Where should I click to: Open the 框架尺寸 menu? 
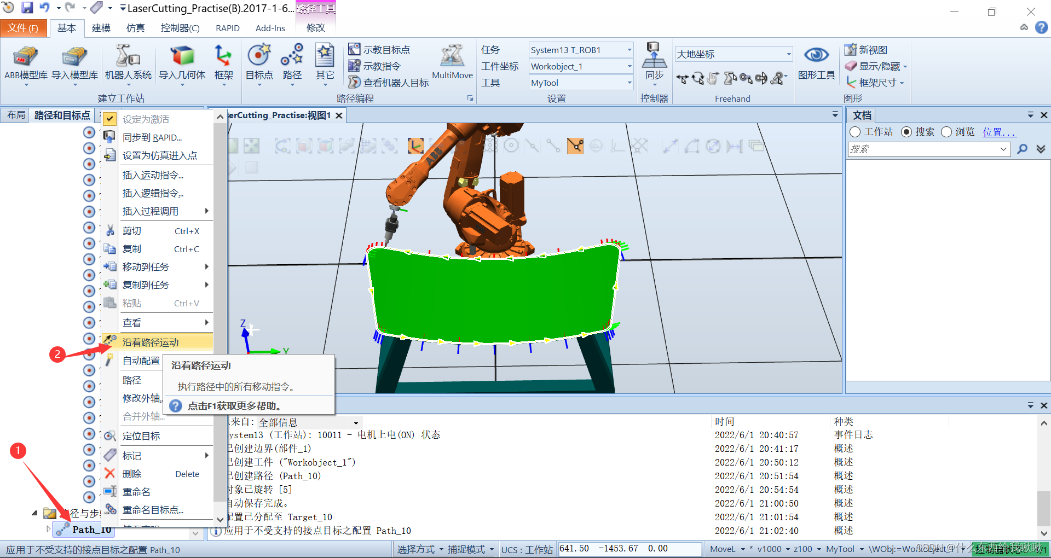(x=875, y=83)
